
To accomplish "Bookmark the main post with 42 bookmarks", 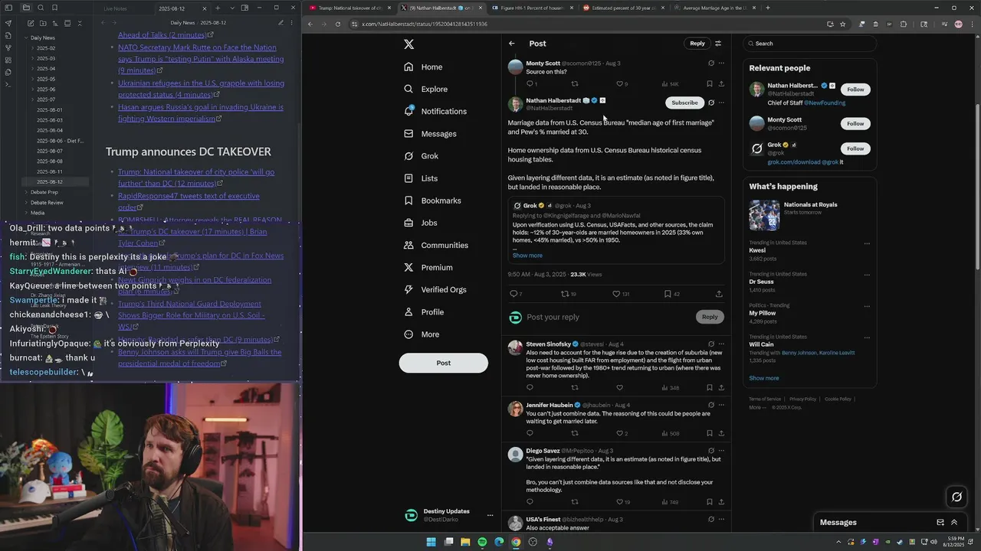I will coord(668,294).
